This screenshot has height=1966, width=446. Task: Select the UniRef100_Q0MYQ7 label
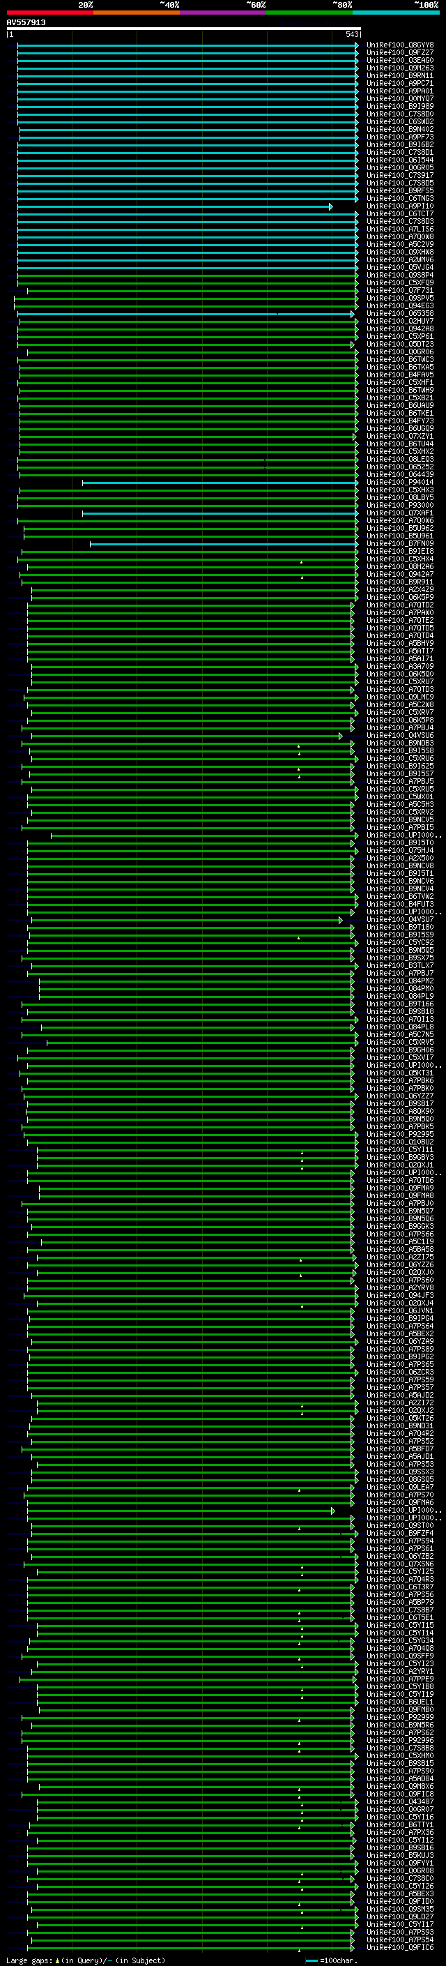pyautogui.click(x=399, y=98)
